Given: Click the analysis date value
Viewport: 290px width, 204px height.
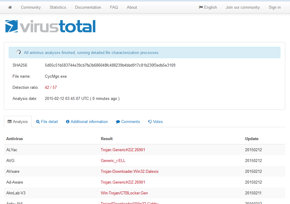Looking at the screenshot, I should pyautogui.click(x=82, y=99).
